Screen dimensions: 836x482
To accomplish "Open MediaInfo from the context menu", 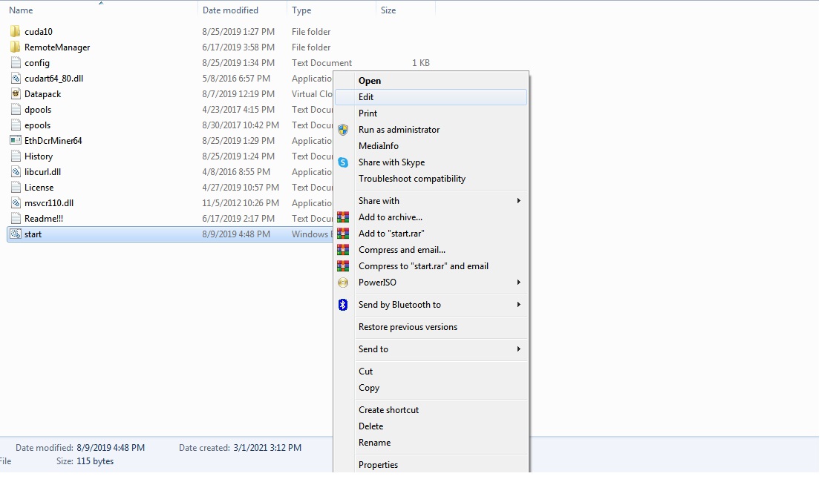I will 431,146.
